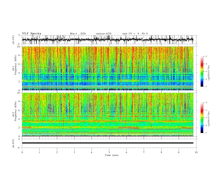221x171 pixels.
Task: Click the time axis tick label "7"
Action: [144, 152]
